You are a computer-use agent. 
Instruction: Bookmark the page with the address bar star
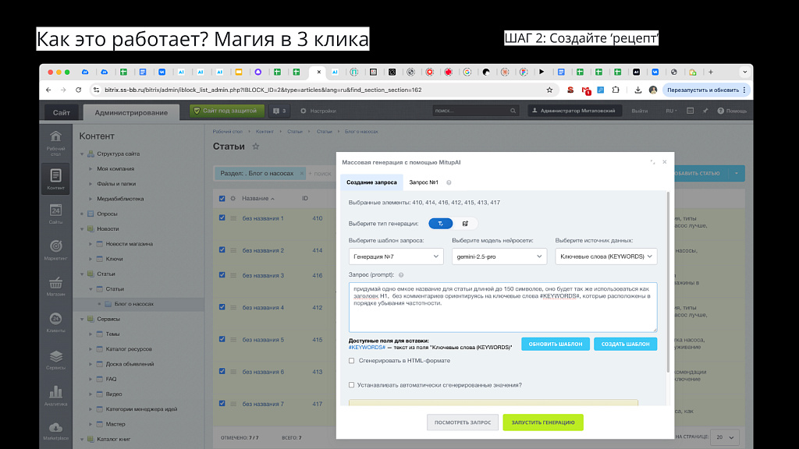(549, 90)
